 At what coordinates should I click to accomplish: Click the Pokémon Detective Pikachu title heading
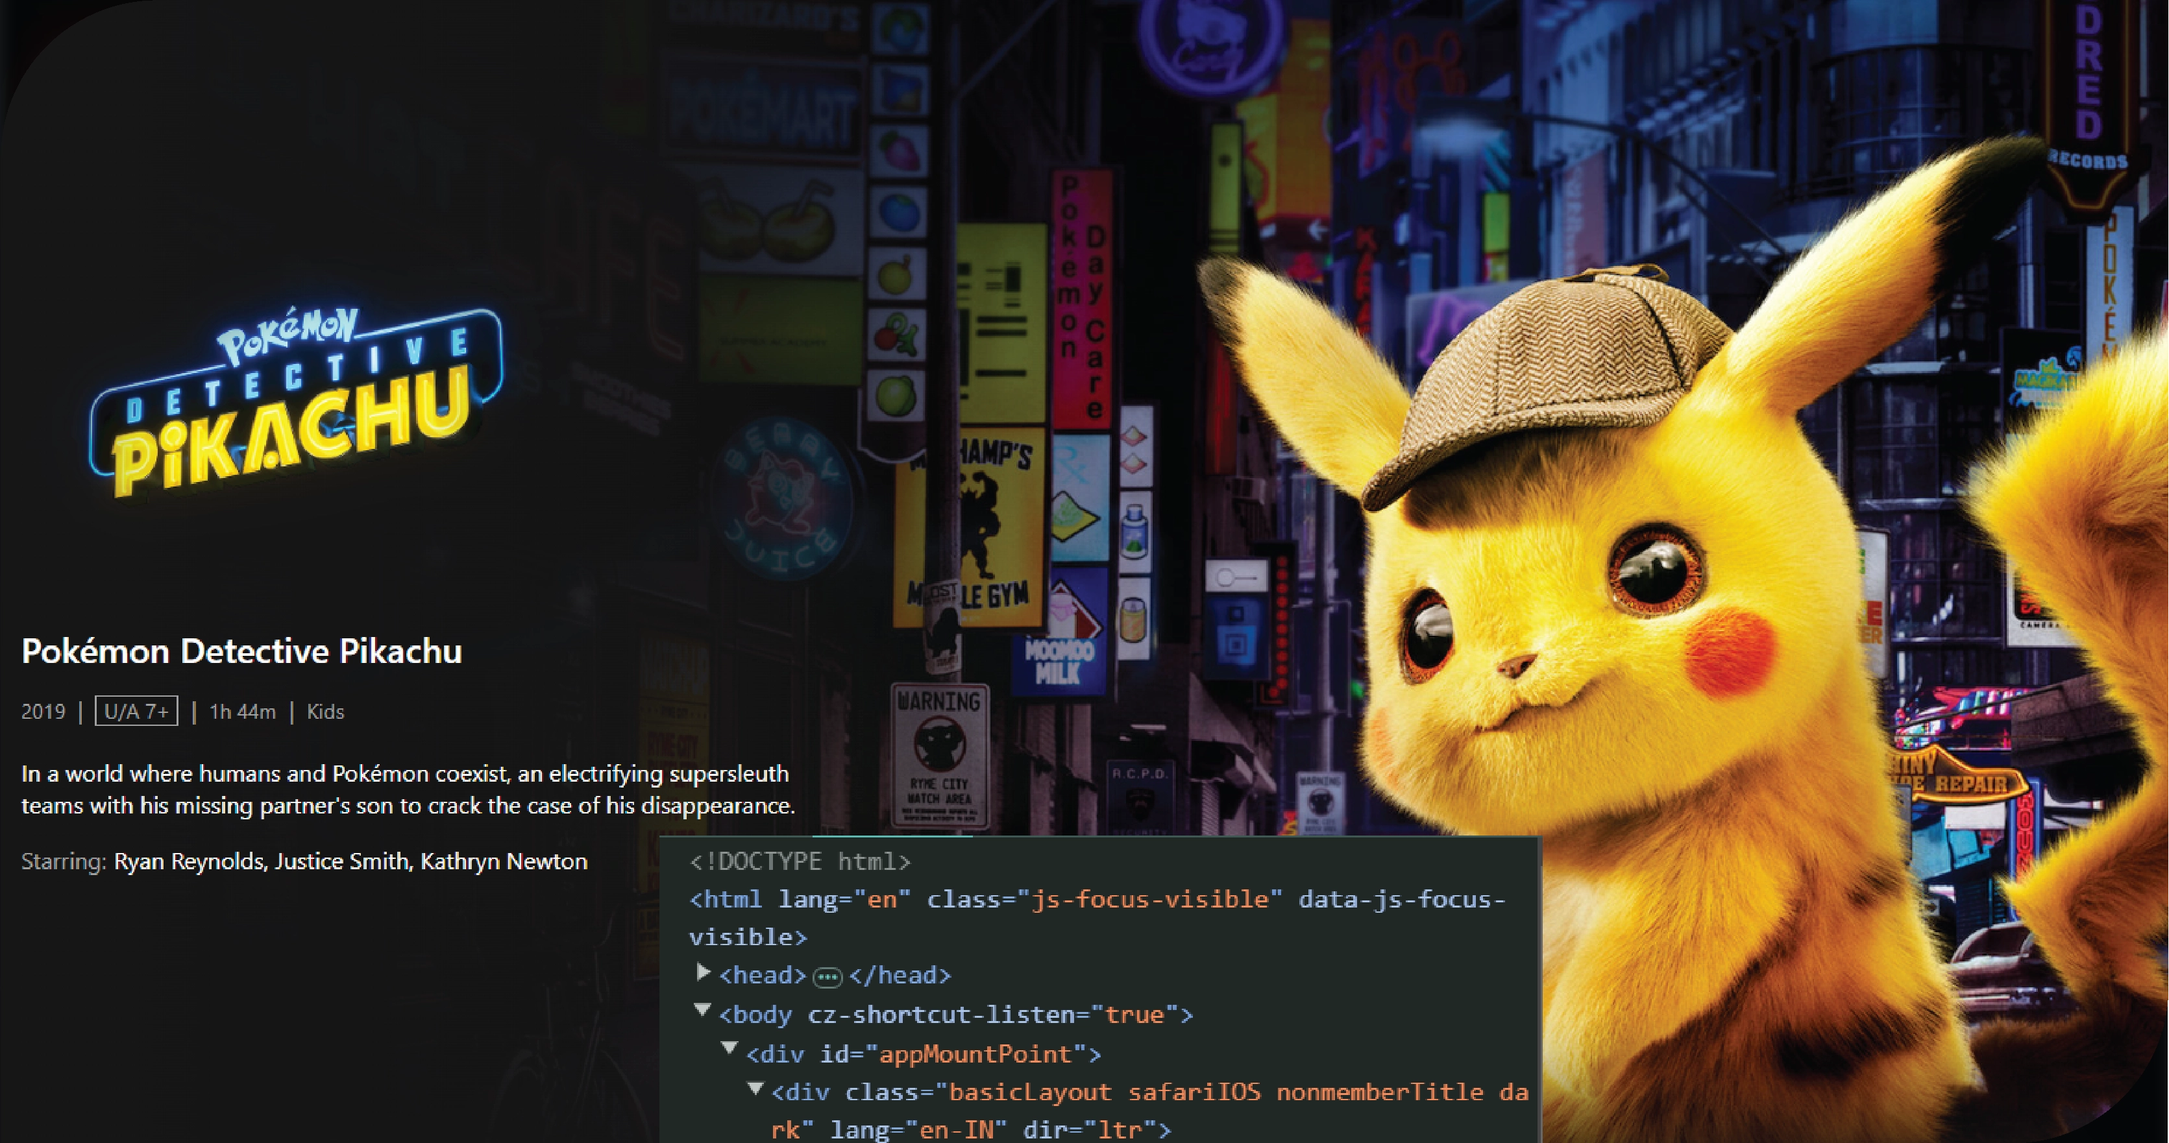coord(241,651)
